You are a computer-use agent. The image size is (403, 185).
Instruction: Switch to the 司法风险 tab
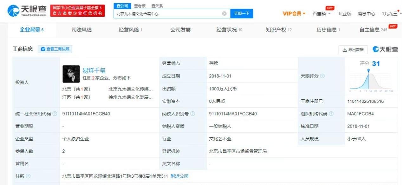[x=81, y=30]
